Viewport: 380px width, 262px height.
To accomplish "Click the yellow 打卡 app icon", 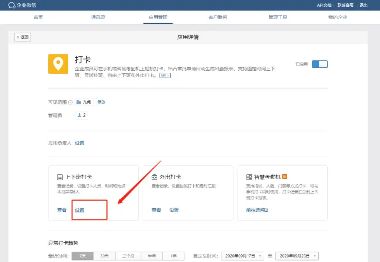I will [58, 64].
